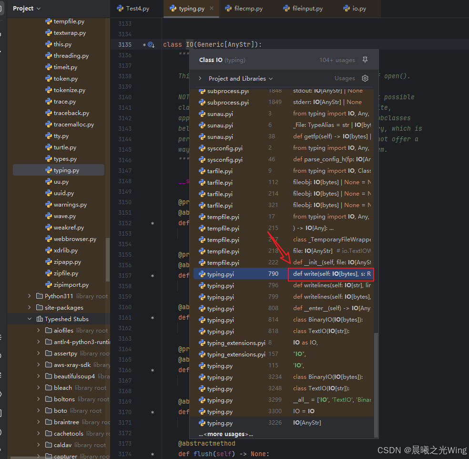469x459 pixels.
Task: Switch to the Test4.py tab
Action: pyautogui.click(x=133, y=9)
